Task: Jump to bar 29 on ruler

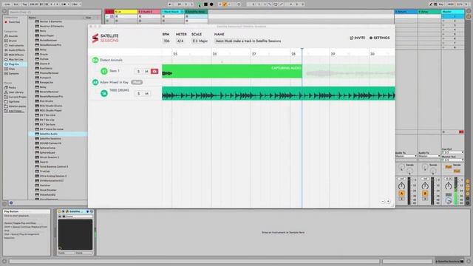Action: (333, 54)
